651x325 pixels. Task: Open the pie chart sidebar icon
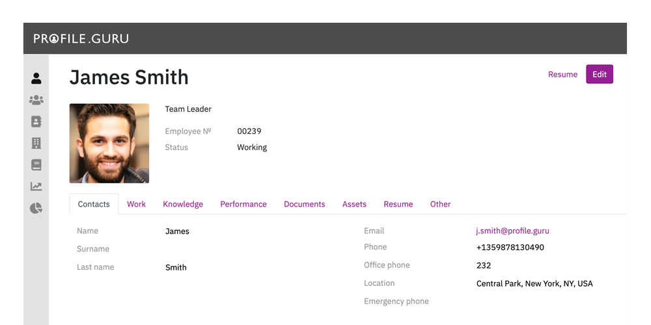point(36,208)
